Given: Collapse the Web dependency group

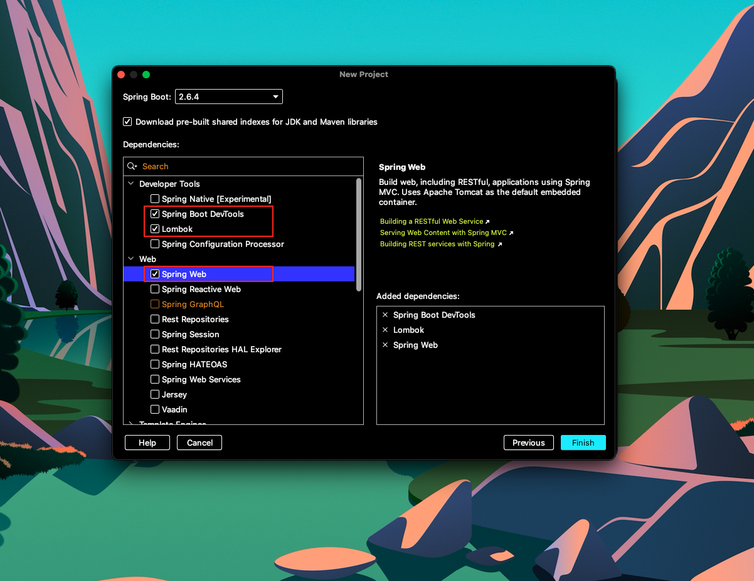Looking at the screenshot, I should point(131,259).
